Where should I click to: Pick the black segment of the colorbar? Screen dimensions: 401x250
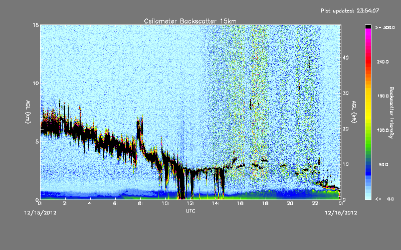(x=368, y=26)
